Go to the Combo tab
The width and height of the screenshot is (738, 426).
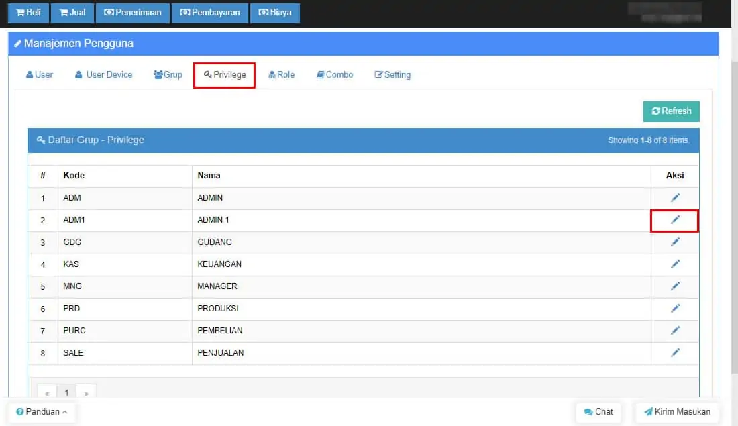335,75
